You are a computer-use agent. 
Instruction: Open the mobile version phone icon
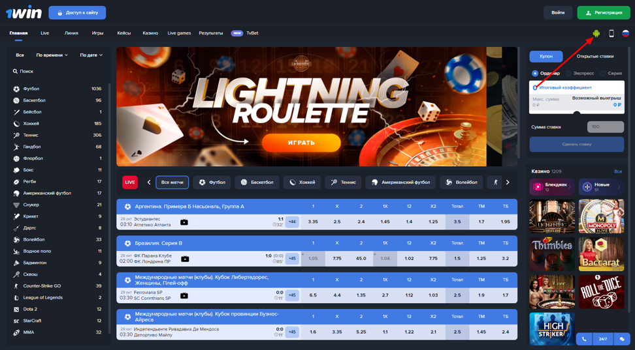coord(611,33)
